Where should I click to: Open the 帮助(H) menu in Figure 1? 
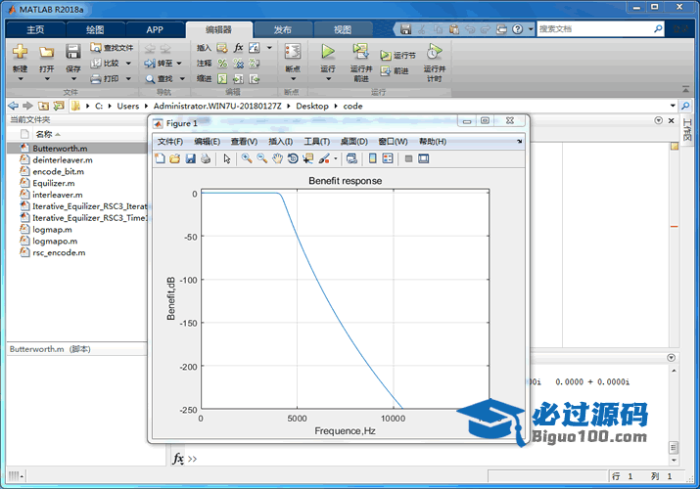(x=433, y=141)
